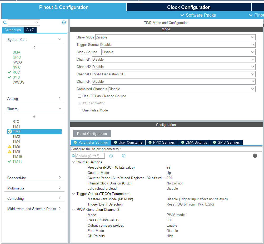This screenshot has height=244, width=264.
Task: Collapse the Counter Settings group
Action: (x=73, y=162)
